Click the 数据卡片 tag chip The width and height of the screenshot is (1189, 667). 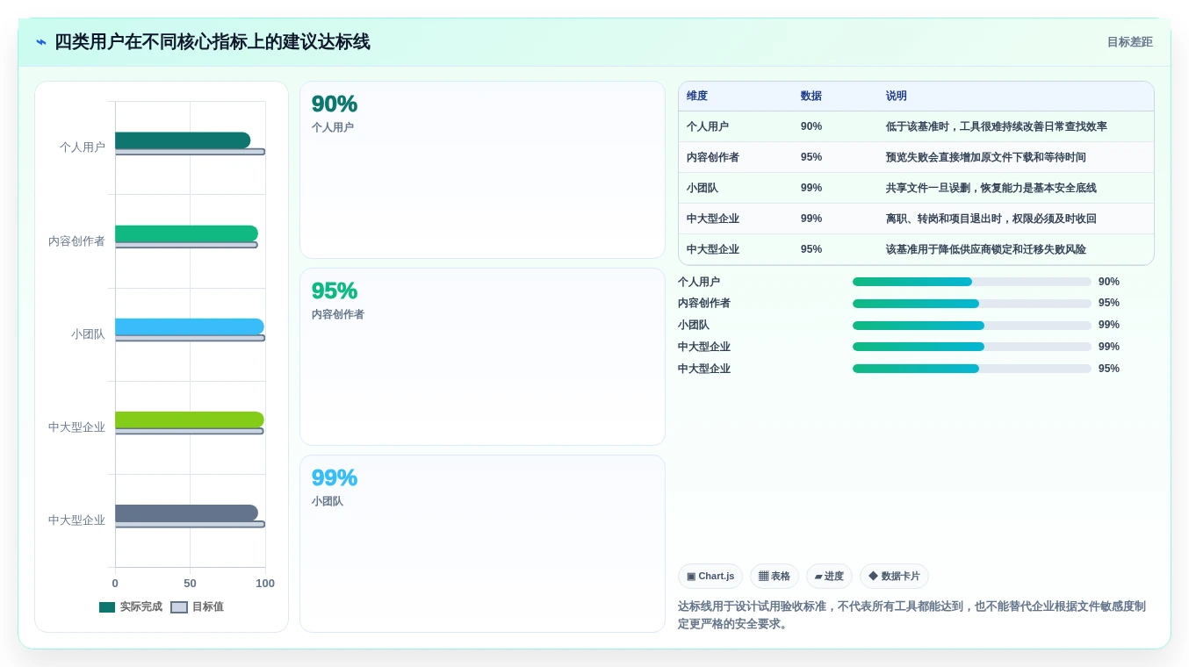pyautogui.click(x=894, y=577)
